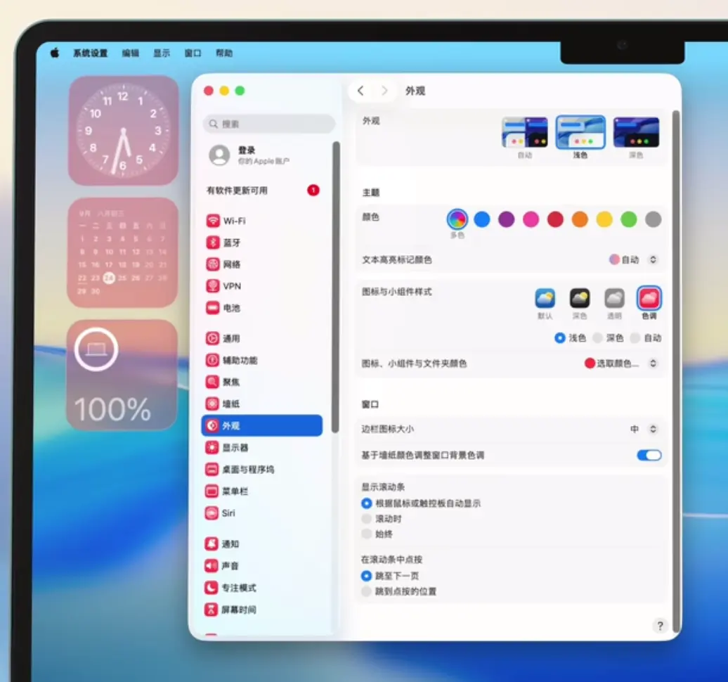The image size is (728, 682).
Task: Open the 电池 battery settings
Action: pos(231,308)
